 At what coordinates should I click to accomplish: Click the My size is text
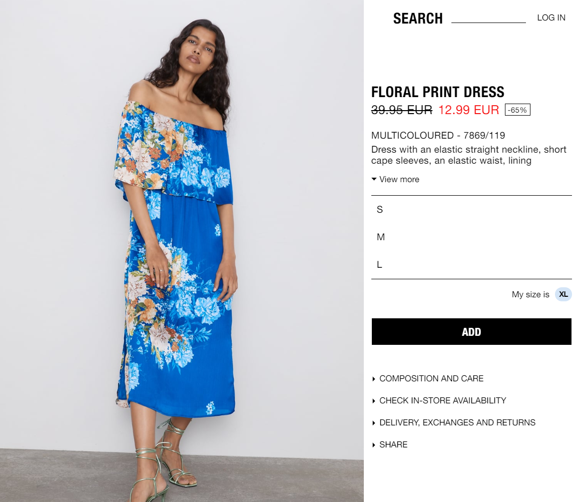click(x=530, y=294)
